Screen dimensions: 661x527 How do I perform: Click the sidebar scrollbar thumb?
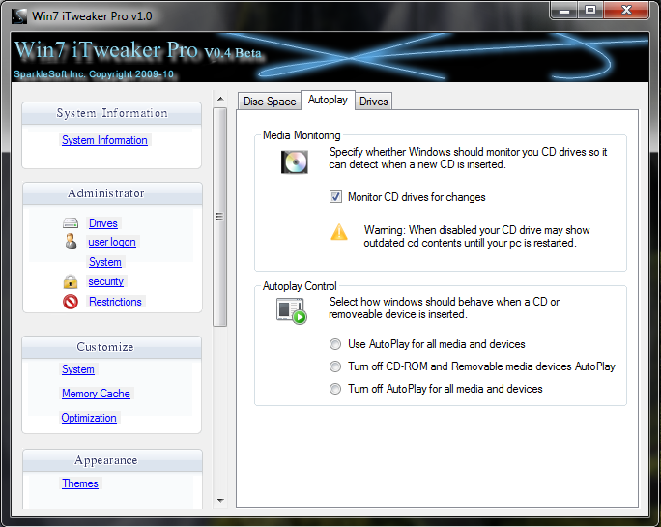tap(219, 217)
